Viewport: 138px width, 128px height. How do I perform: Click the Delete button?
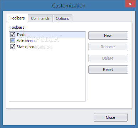tap(108, 58)
